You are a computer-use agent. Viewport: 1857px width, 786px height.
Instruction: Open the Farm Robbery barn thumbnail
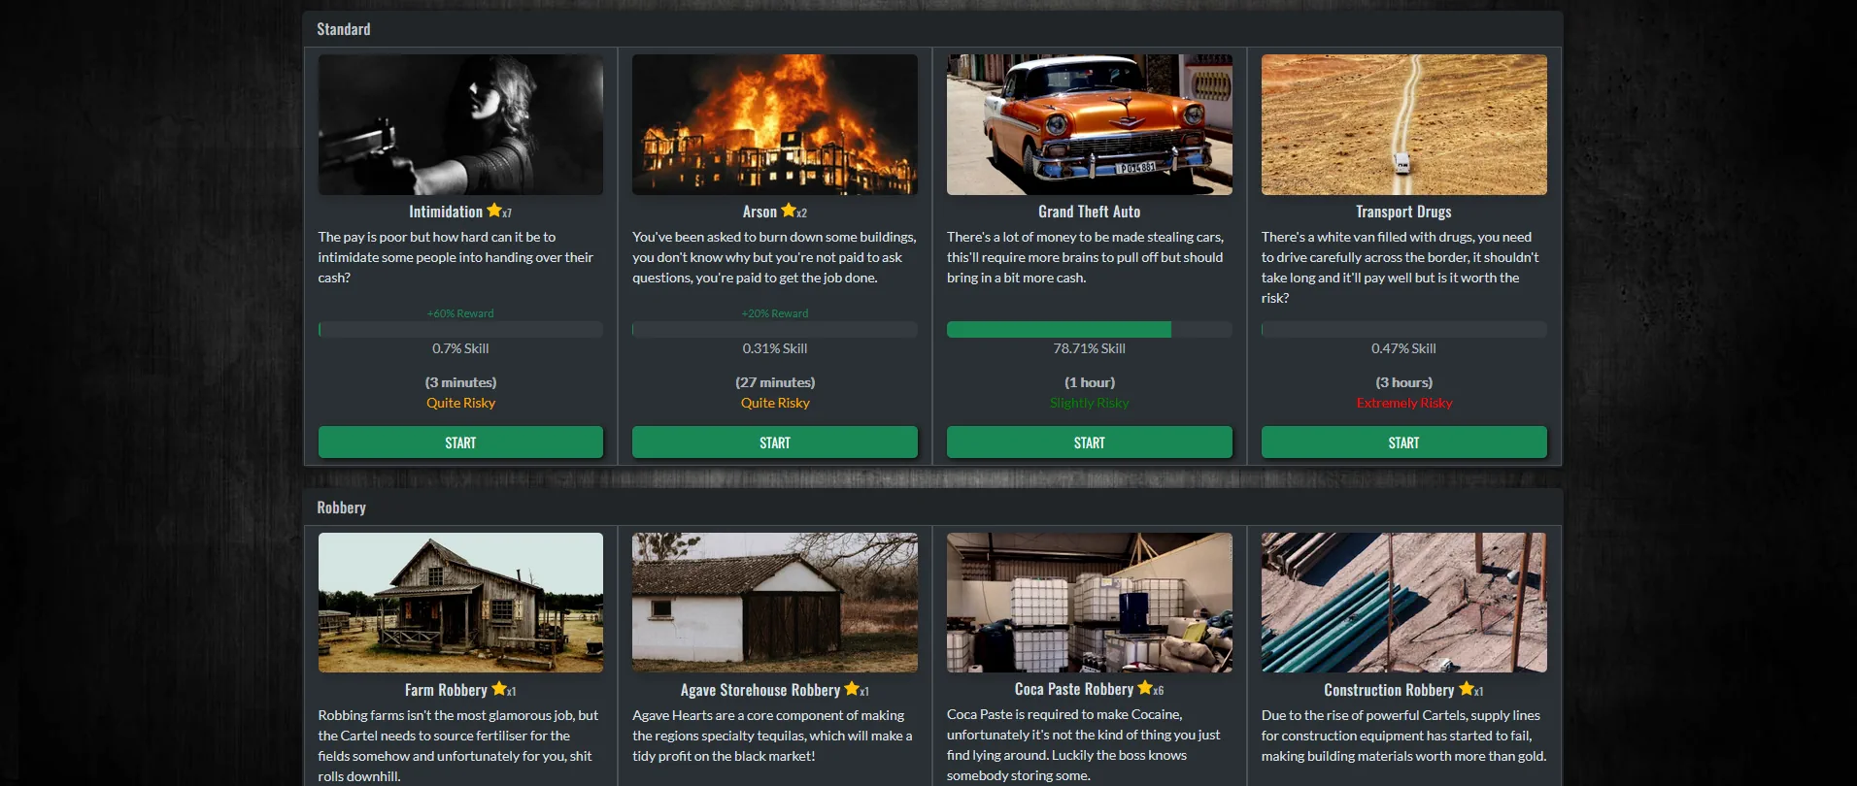tap(460, 603)
